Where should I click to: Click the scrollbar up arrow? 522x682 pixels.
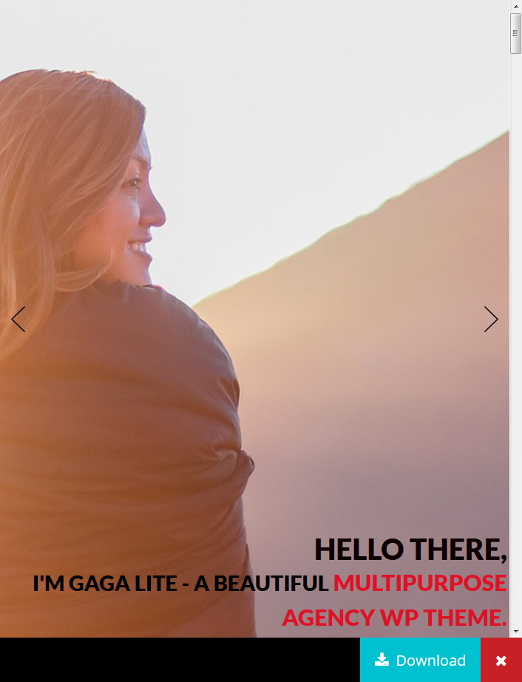coord(515,5)
